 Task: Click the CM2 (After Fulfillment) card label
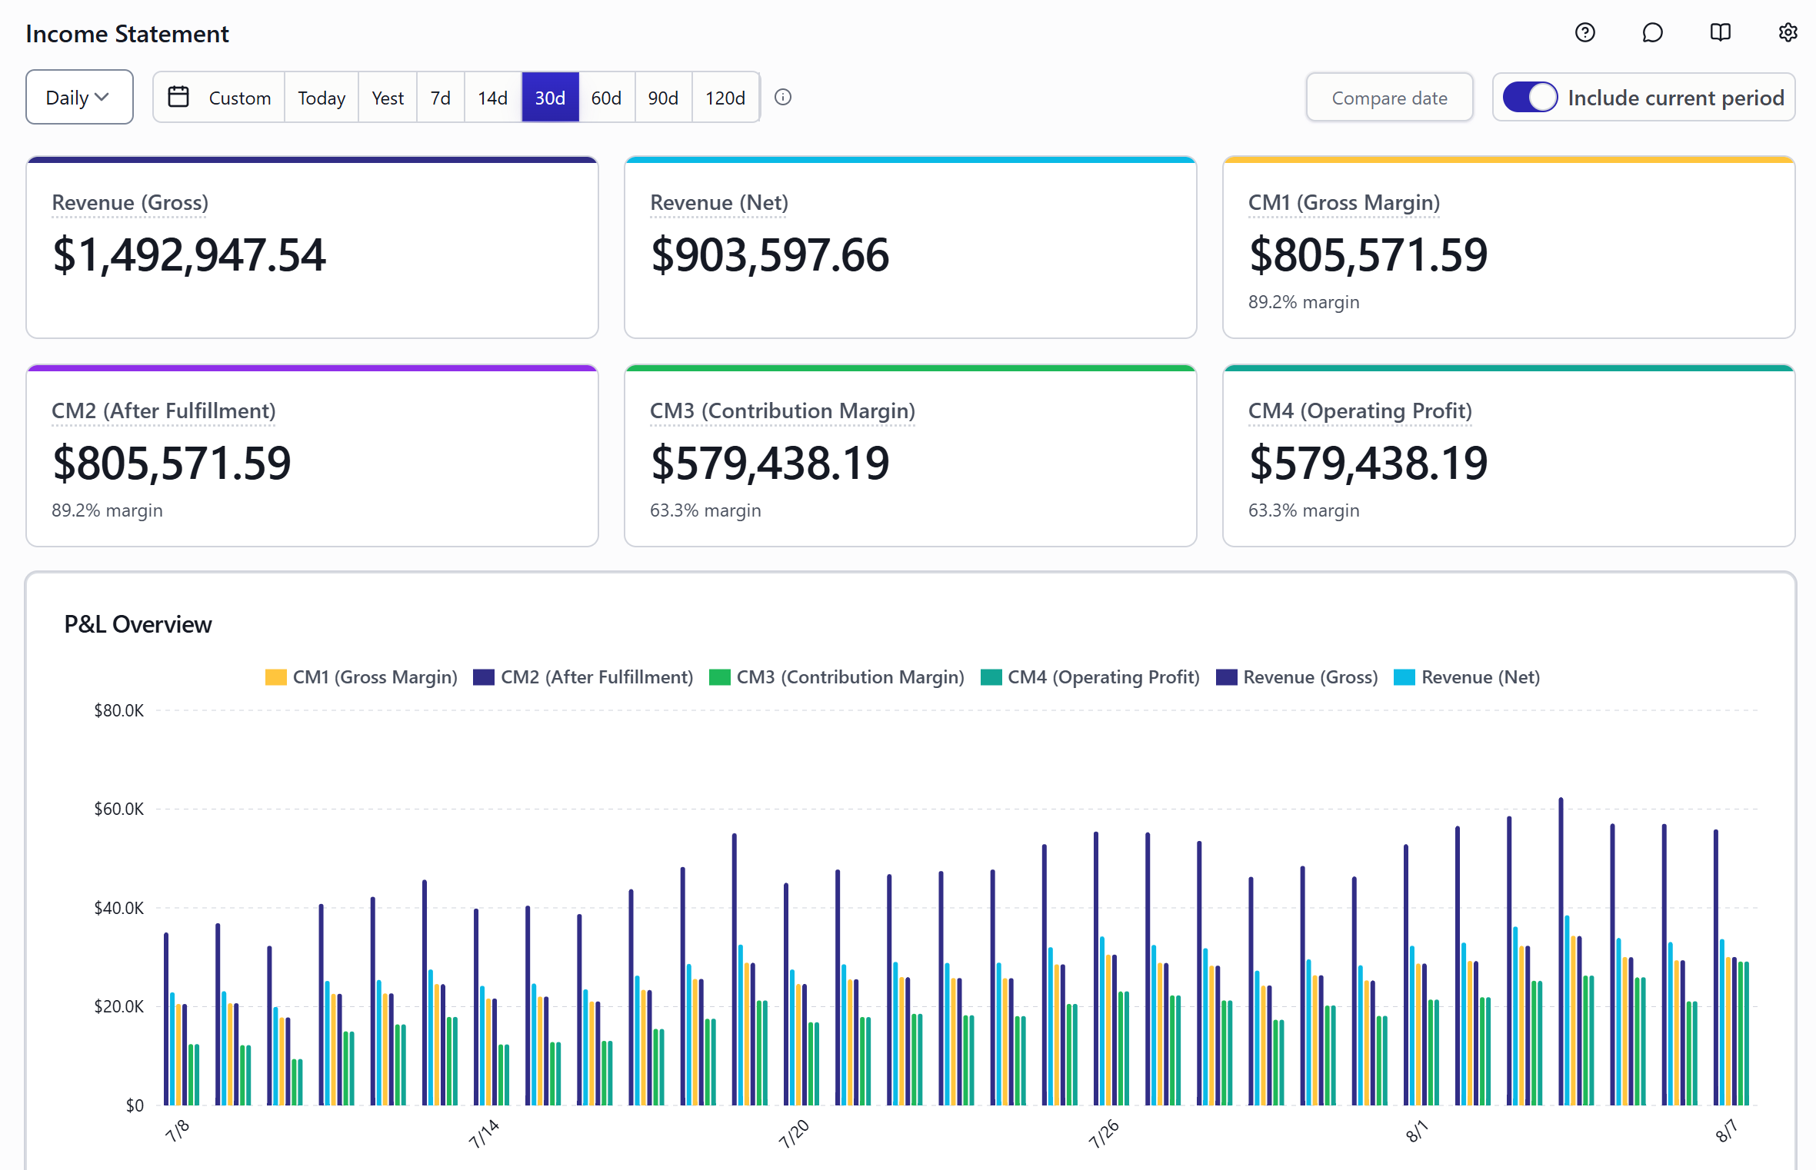pos(163,411)
